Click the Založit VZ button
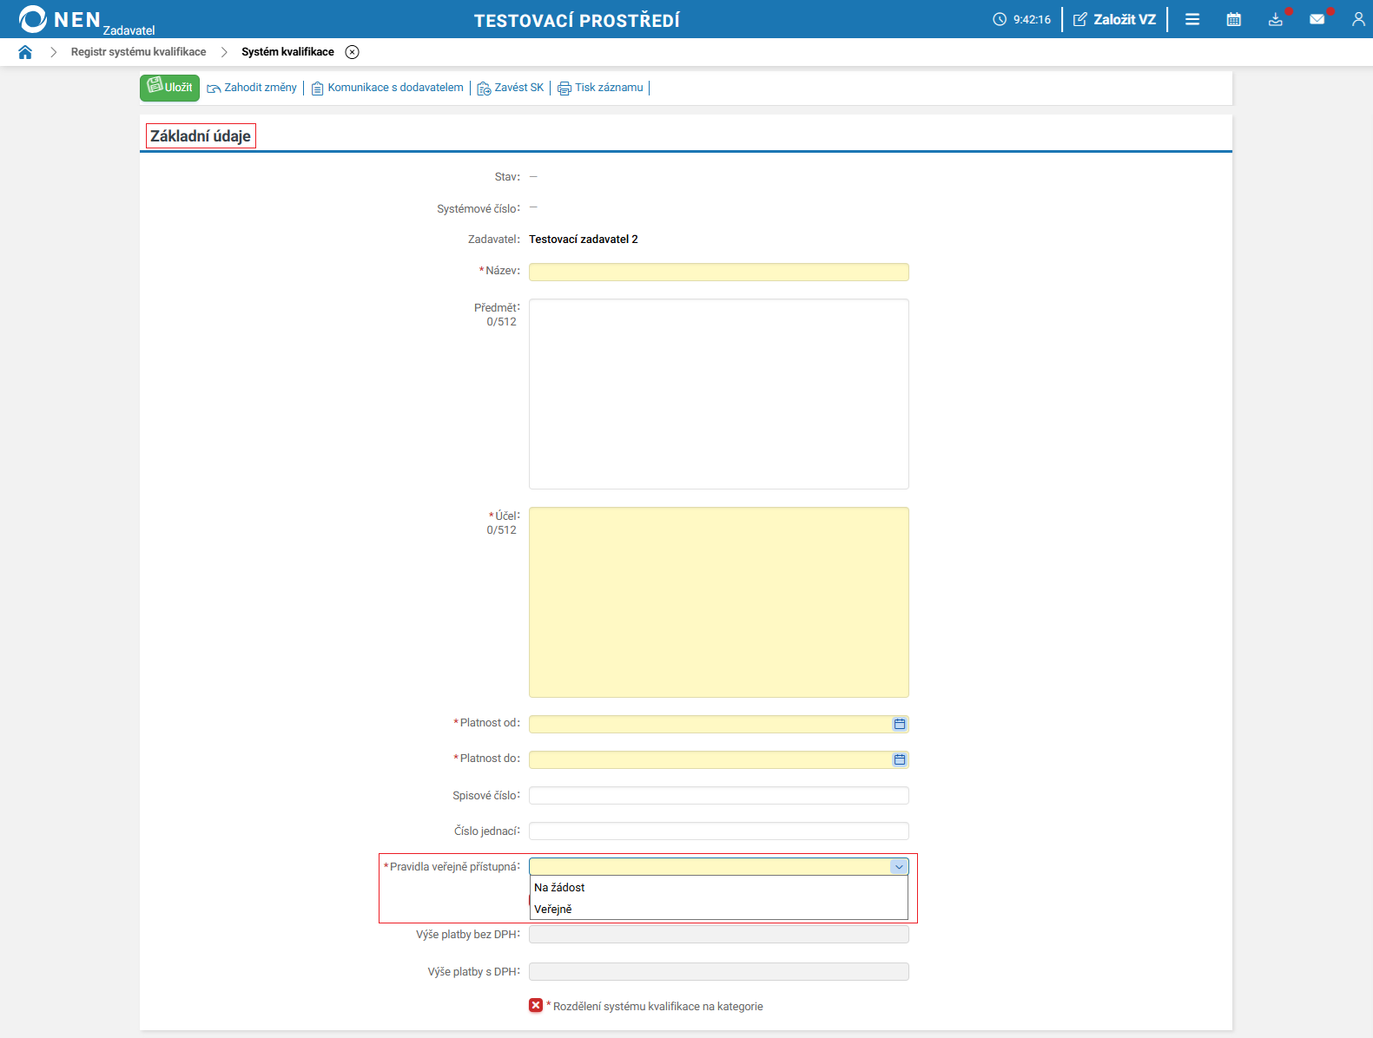 tap(1115, 19)
